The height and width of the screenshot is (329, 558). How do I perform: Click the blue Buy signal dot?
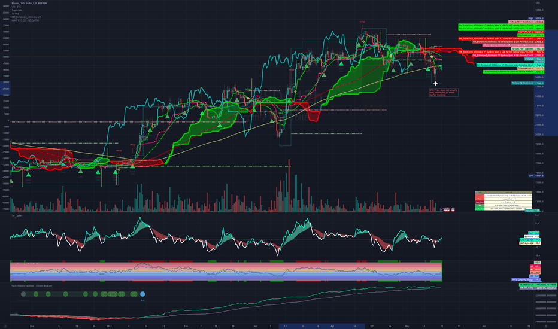[x=142, y=294]
